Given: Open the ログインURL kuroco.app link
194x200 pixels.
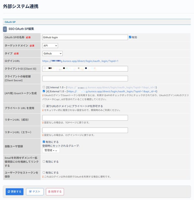Looking at the screenshot, I should click(80, 61).
